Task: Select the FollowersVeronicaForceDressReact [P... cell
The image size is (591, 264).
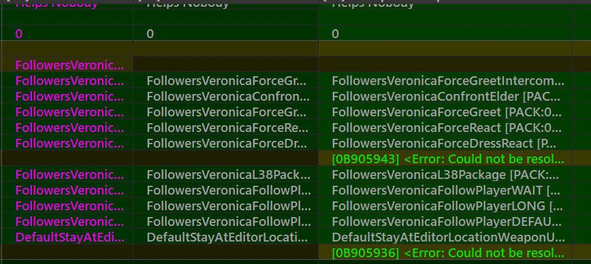Action: (x=445, y=143)
